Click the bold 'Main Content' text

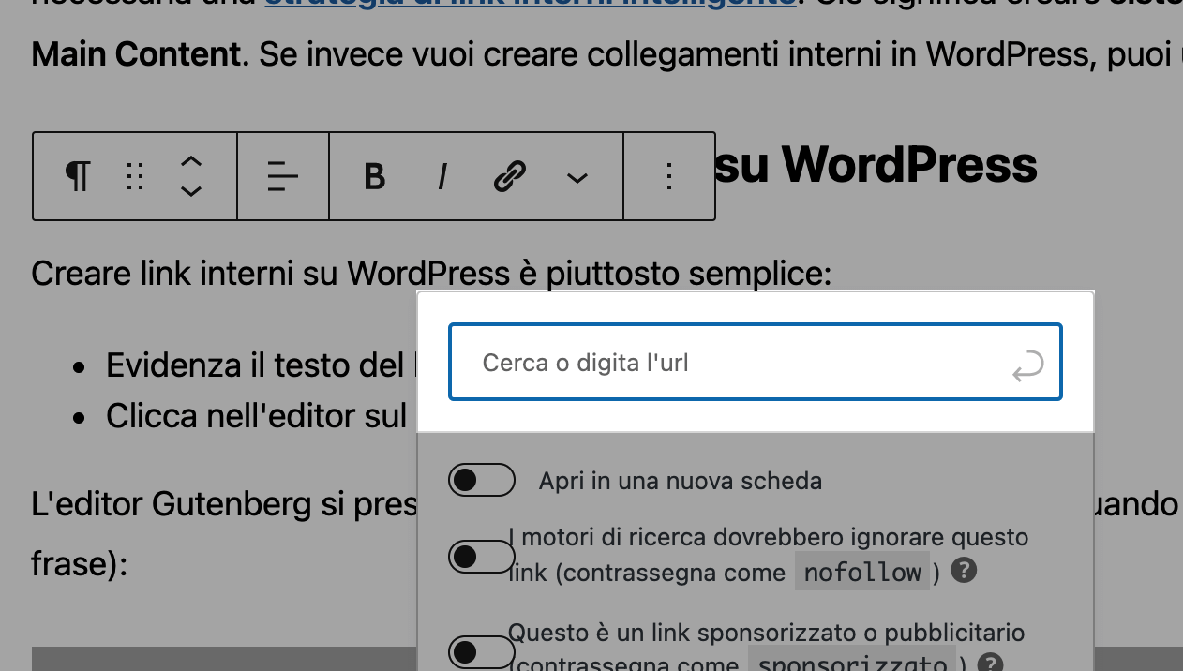136,54
